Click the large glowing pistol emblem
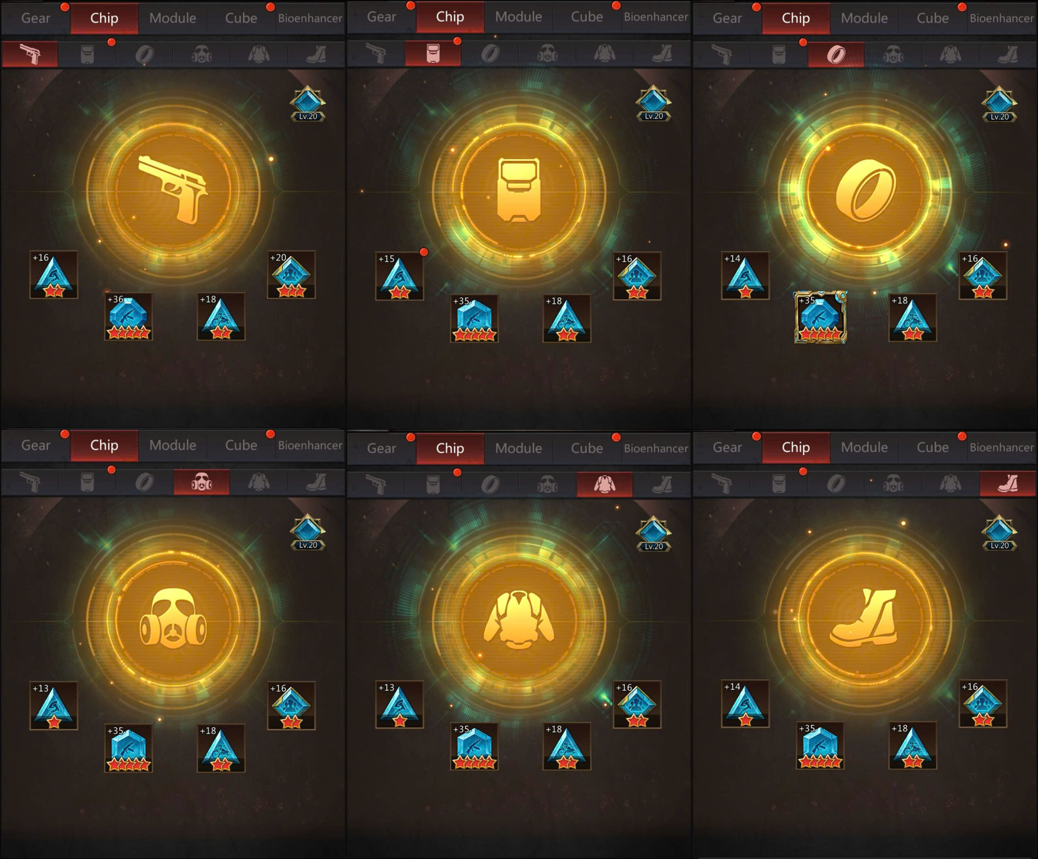 (x=173, y=190)
